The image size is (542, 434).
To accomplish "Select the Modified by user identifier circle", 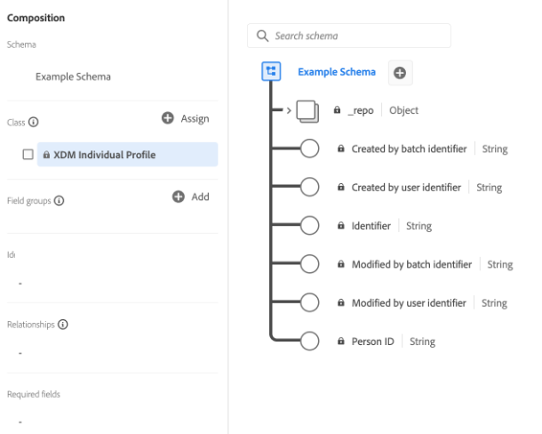I will pos(309,303).
